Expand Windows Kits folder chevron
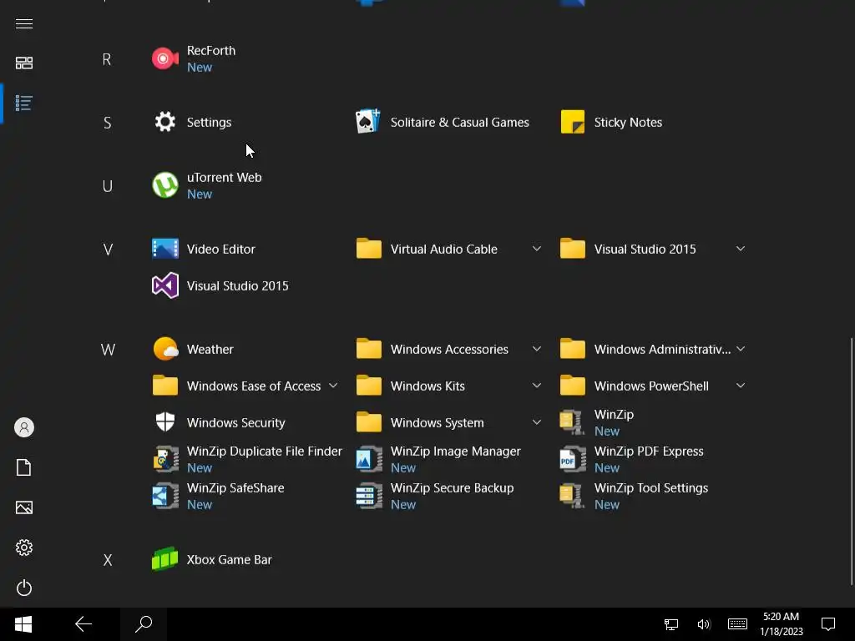This screenshot has width=855, height=641. tap(537, 386)
